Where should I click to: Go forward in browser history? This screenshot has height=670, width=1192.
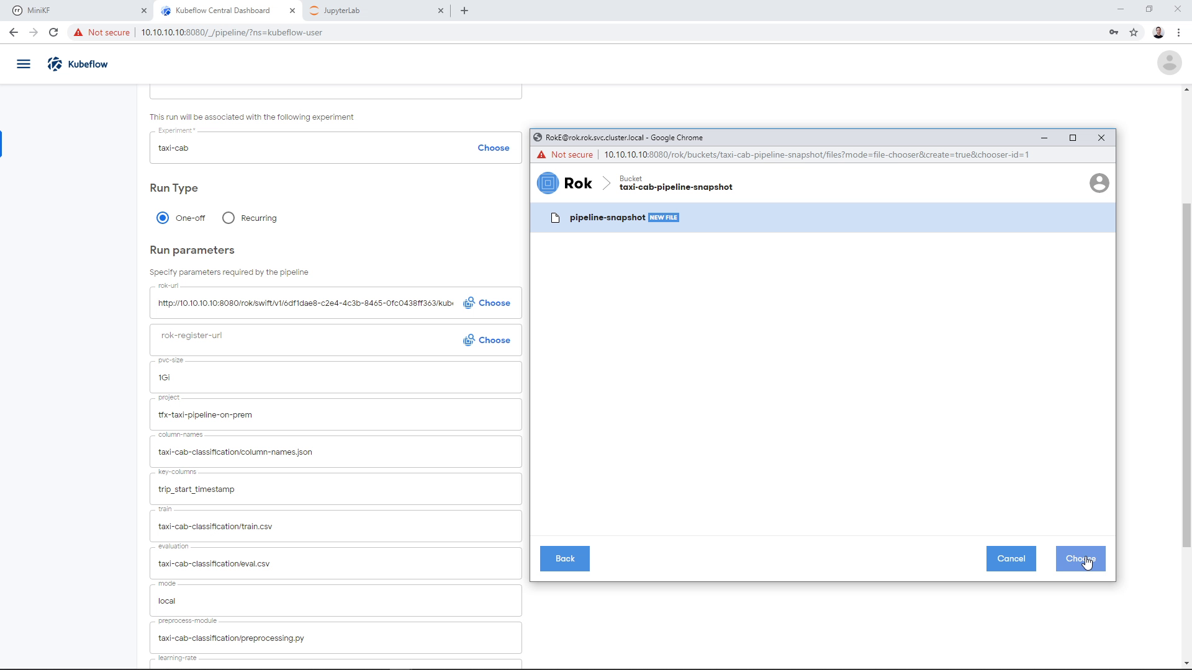pyautogui.click(x=34, y=32)
